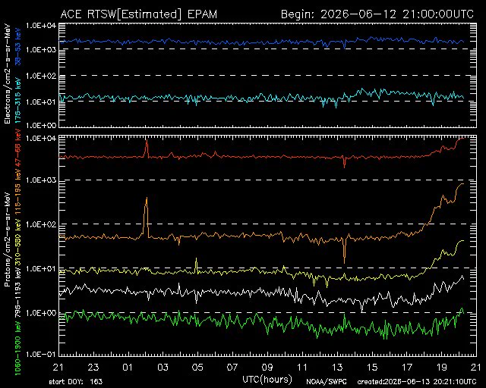Click the red trace spike near 02 UTC
This screenshot has width=486, height=388.
coord(147,149)
